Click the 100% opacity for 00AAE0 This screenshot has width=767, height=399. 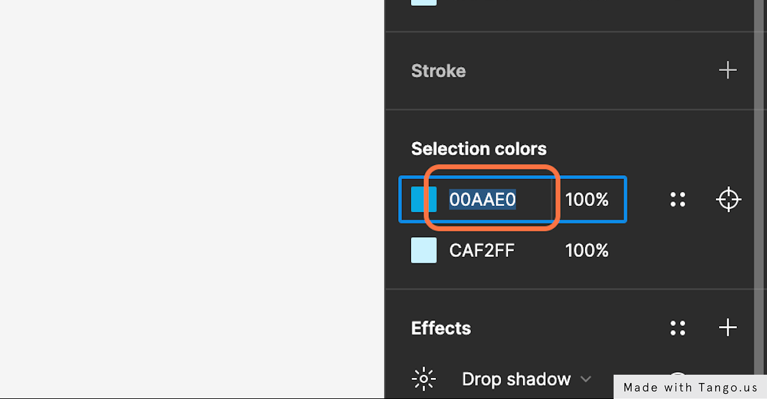tap(587, 199)
